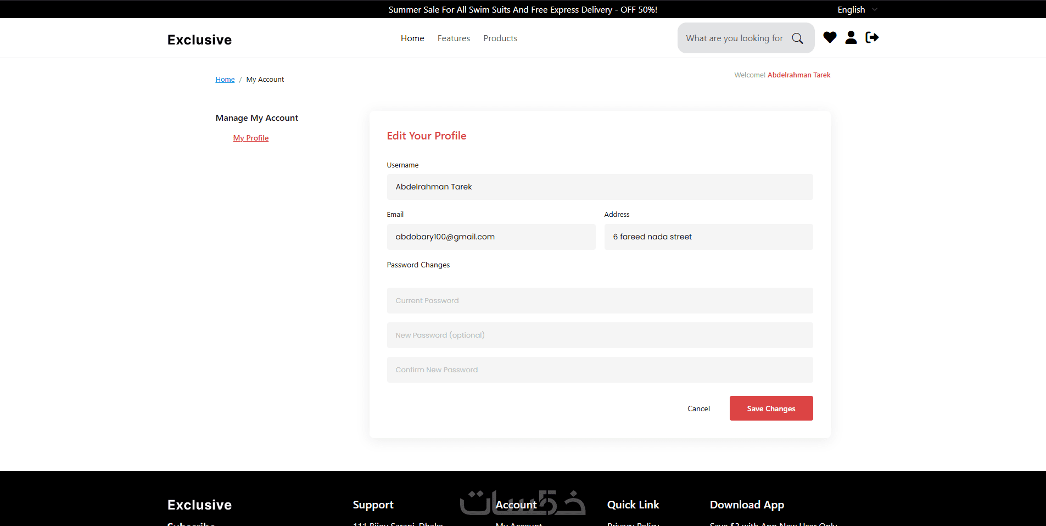Viewport: 1046px width, 526px height.
Task: Focus the Confirm New Password field
Action: (600, 370)
